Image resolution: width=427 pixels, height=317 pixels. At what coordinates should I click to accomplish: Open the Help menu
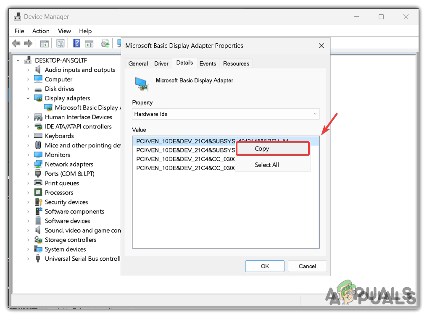click(85, 31)
